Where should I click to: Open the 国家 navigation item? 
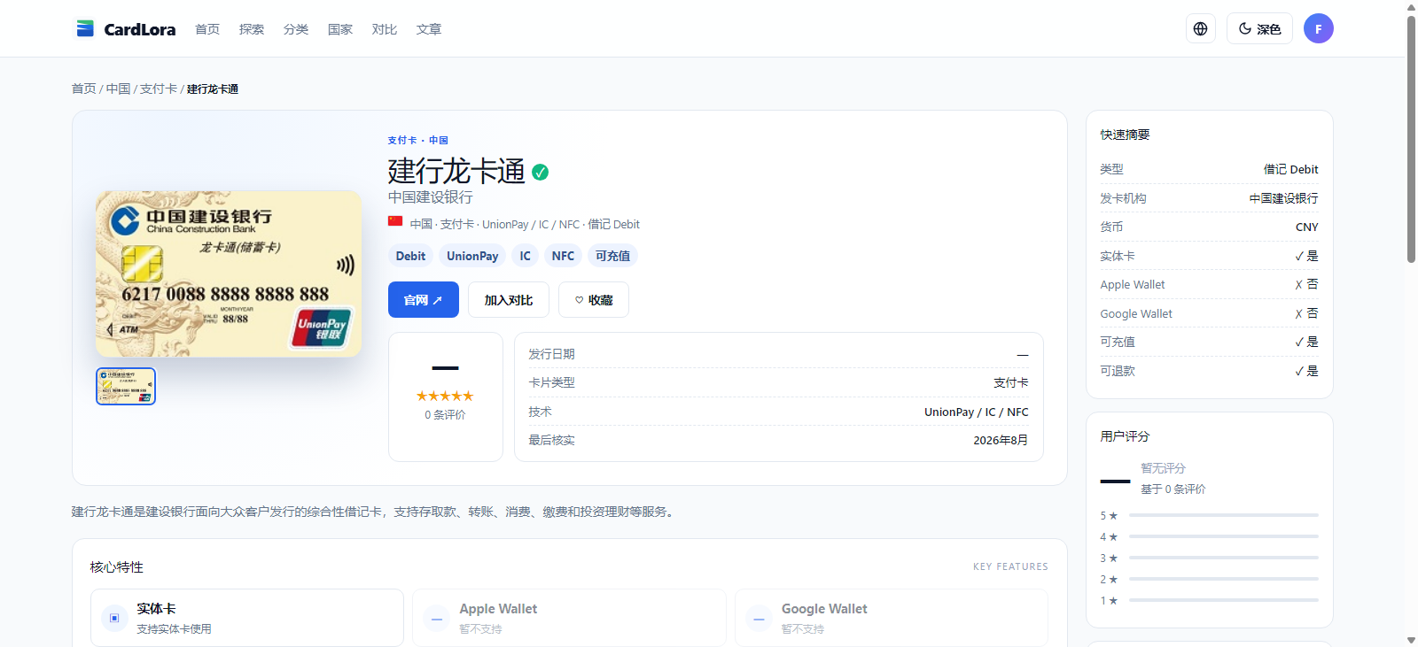coord(340,29)
